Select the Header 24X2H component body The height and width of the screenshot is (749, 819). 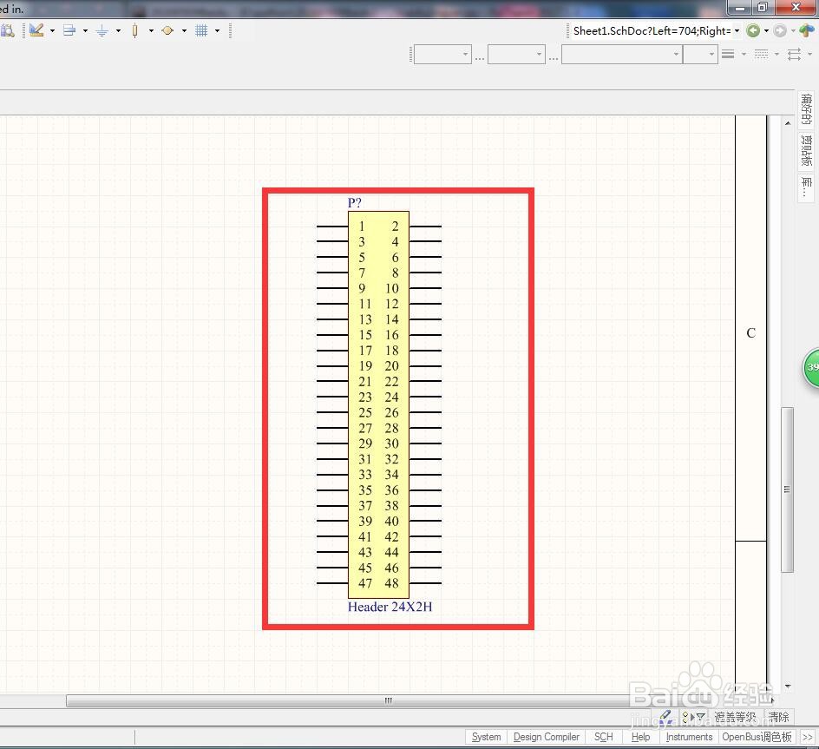point(378,404)
